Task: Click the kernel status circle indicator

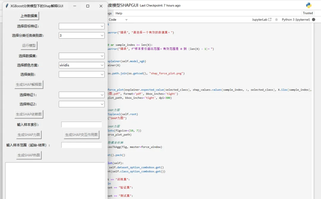Action: click(314, 20)
